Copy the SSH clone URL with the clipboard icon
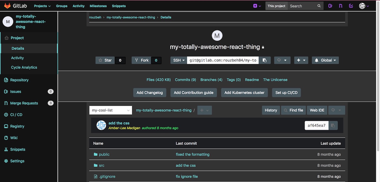The image size is (380, 182). pyautogui.click(x=265, y=60)
